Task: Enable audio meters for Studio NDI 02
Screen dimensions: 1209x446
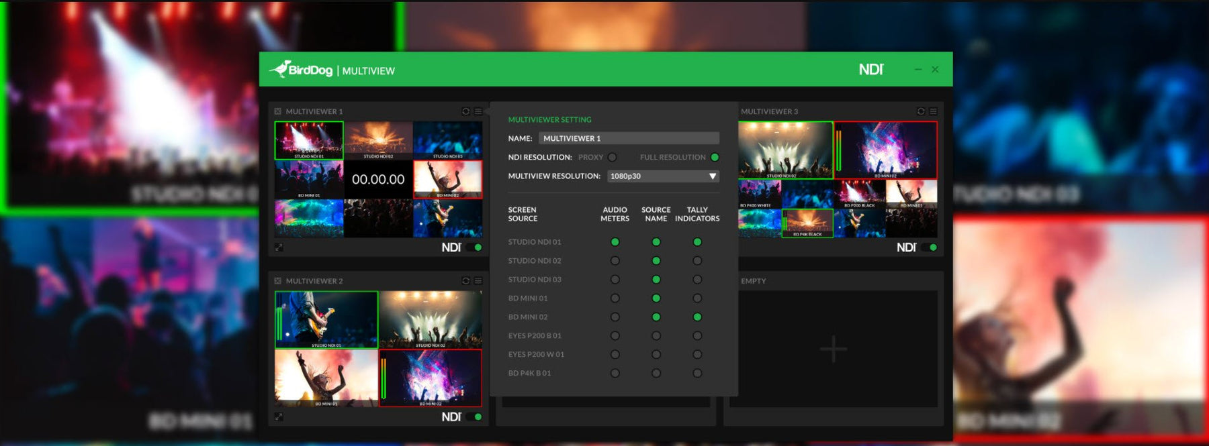Action: pos(615,261)
